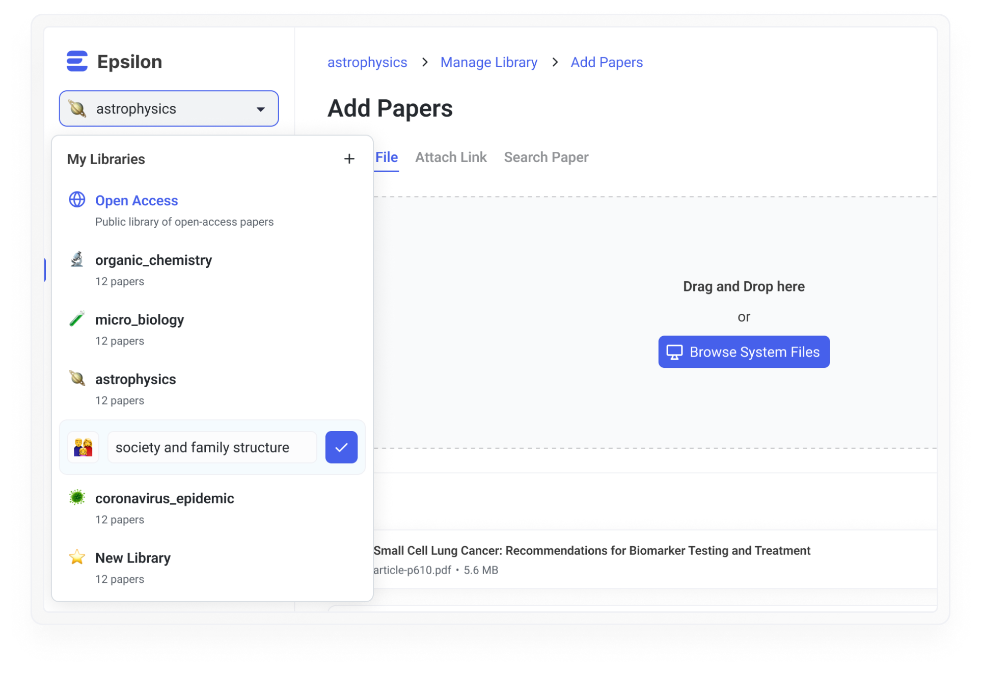
Task: Change the family emoji icon for library
Action: point(83,447)
